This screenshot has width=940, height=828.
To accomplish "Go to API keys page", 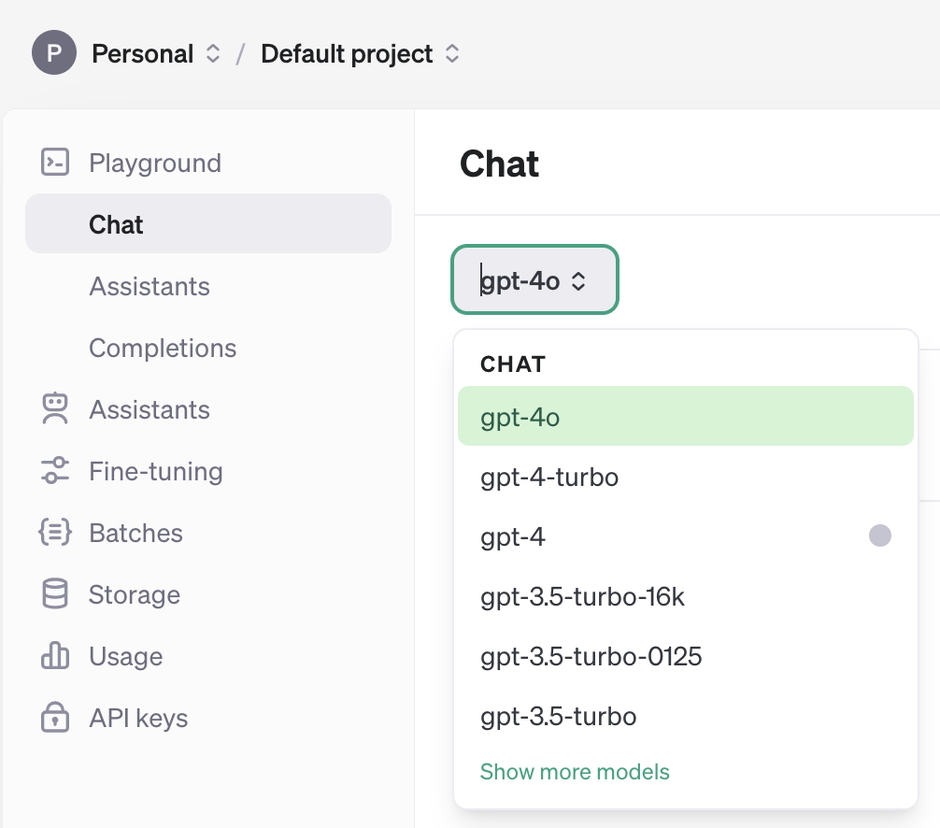I will (x=208, y=718).
